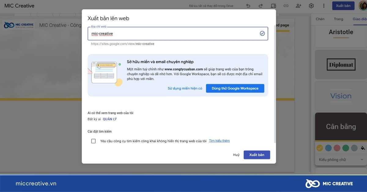This screenshot has width=367, height=192.
Task: Select the red theme color swatch
Action: [337, 148]
